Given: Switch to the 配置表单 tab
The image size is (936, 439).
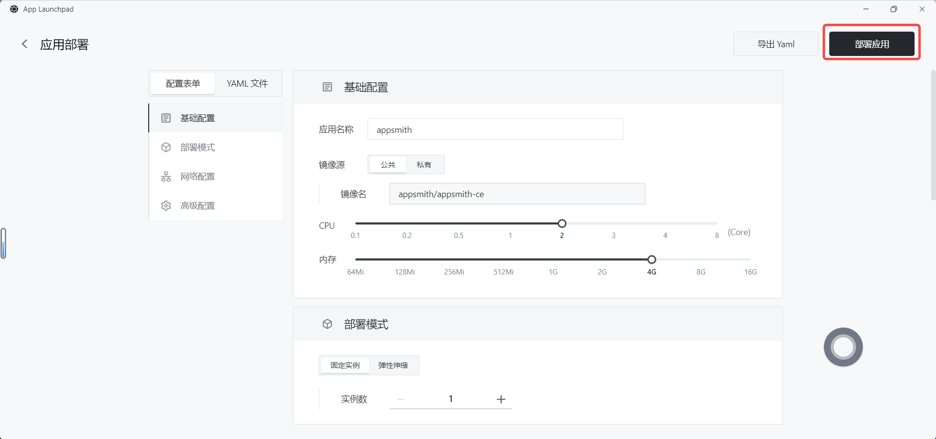Looking at the screenshot, I should coord(183,84).
